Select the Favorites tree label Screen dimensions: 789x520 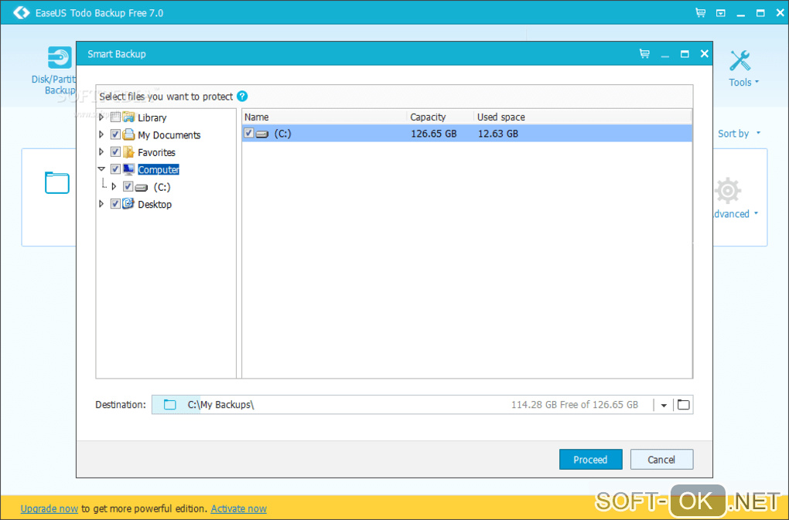156,152
